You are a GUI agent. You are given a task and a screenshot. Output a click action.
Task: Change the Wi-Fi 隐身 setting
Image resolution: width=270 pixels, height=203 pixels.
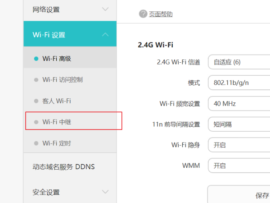pos(239,145)
